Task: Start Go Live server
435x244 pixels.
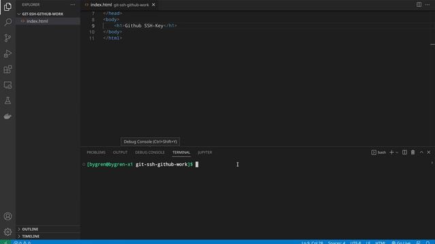Action: pyautogui.click(x=401, y=243)
